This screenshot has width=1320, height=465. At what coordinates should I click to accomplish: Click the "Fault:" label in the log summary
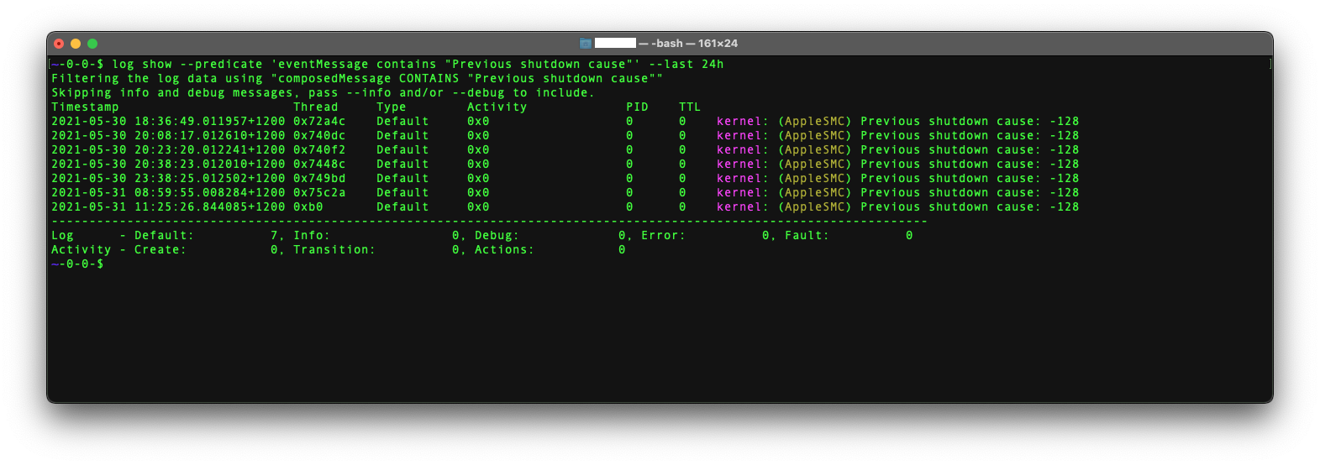(x=807, y=236)
